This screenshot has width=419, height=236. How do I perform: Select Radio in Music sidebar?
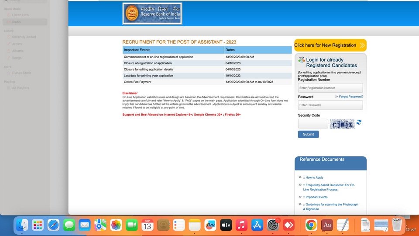coord(25,22)
